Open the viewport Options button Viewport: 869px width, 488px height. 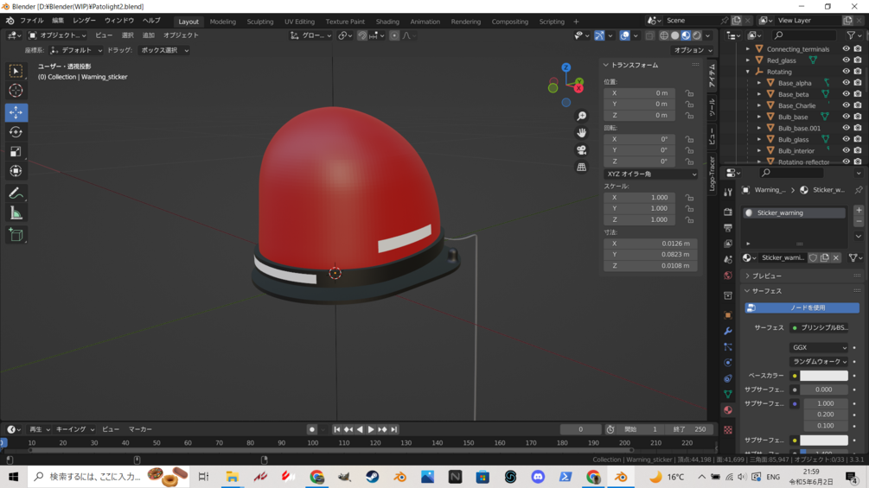(x=693, y=50)
